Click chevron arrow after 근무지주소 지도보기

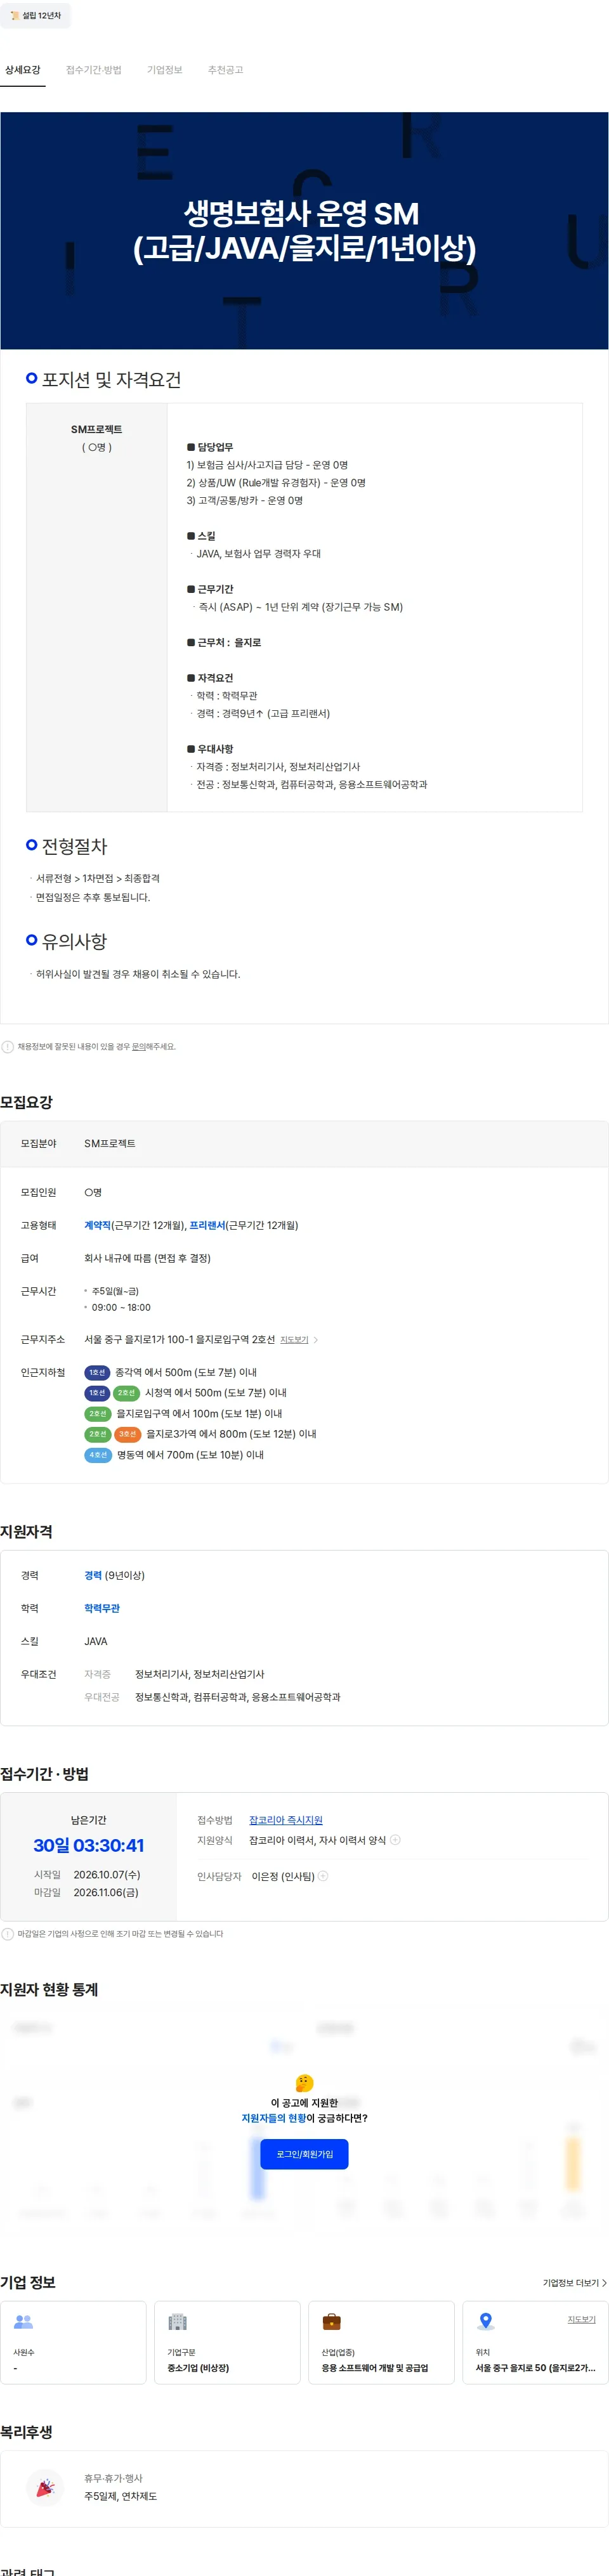pos(316,1340)
